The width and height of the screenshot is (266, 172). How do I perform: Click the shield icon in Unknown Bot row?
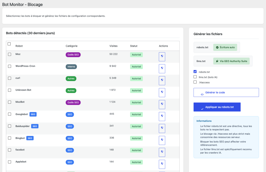pyautogui.click(x=162, y=92)
